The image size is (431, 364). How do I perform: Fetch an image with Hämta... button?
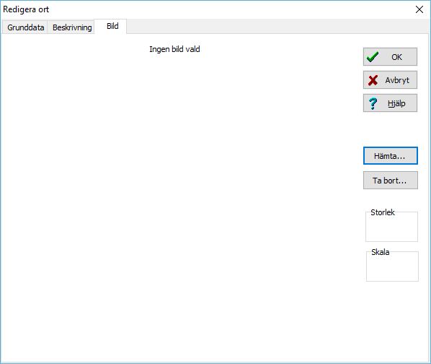click(391, 156)
